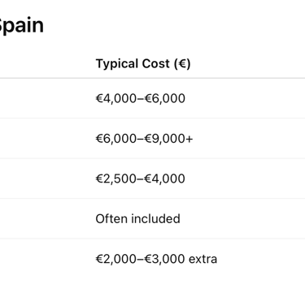Viewport: 305px width, 297px height.
Task: Click the €4,000 value in the first row
Action: (116, 98)
